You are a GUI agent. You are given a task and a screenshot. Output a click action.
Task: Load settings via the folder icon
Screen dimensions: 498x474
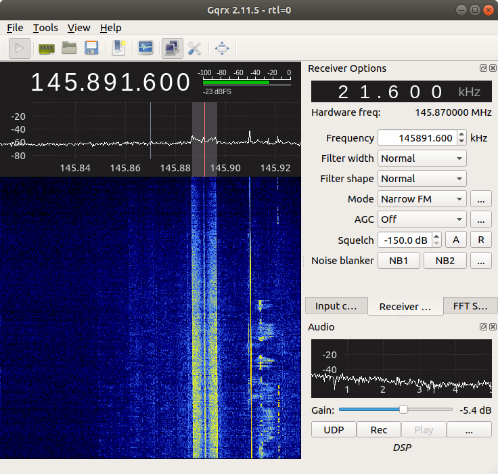pos(69,48)
